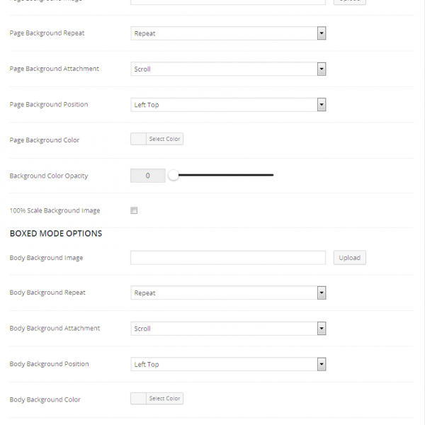Click Body Background Color swatch
The height and width of the screenshot is (425, 425).
139,399
